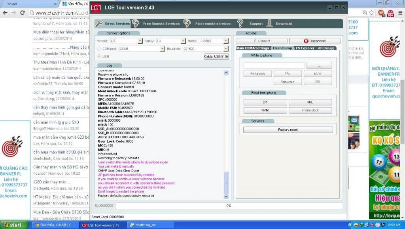Click the globe icon beside Paid remote services
405x229 pixels.
tap(187, 23)
